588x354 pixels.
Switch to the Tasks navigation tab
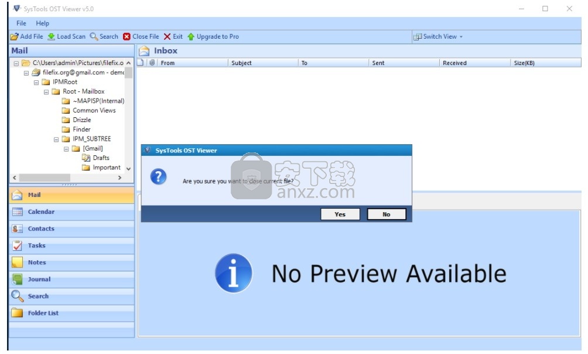71,246
